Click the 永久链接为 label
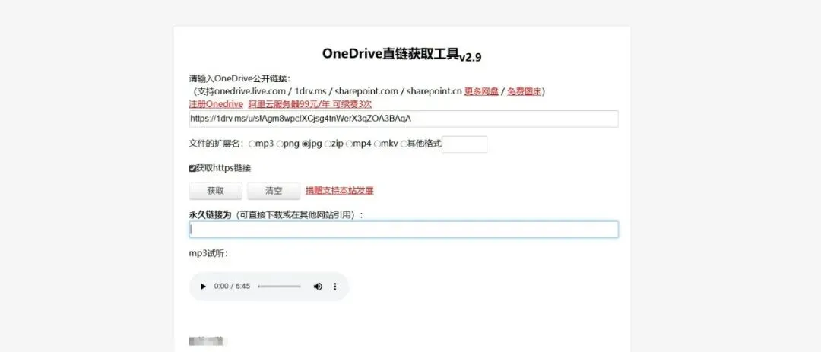Viewport: 821px width, 352px height. (210, 214)
